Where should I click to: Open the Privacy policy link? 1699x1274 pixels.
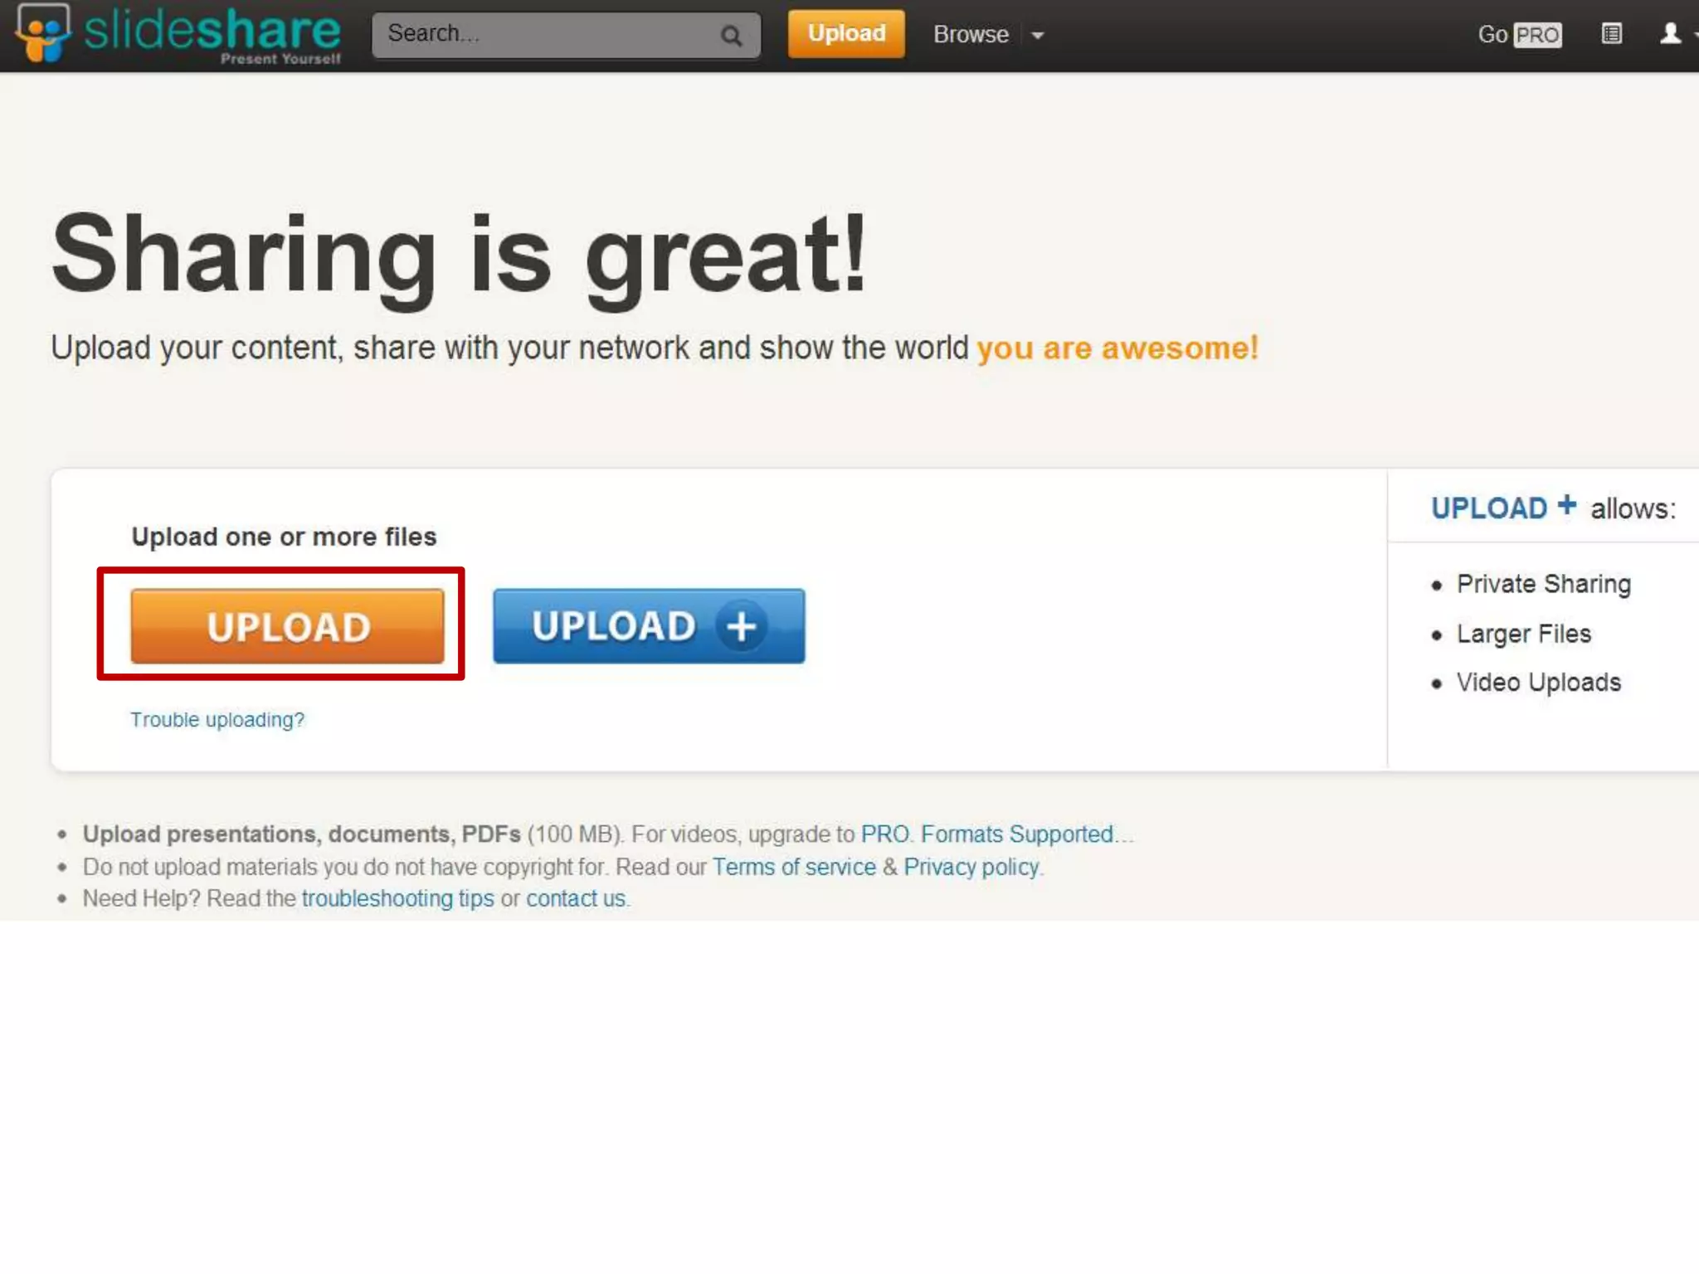(x=971, y=867)
